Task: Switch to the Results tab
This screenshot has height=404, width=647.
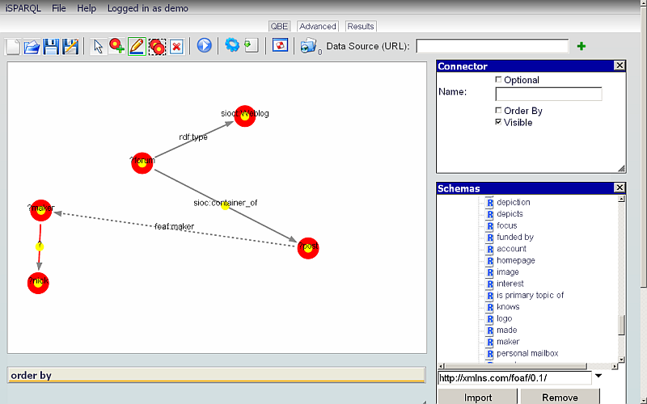Action: [360, 27]
